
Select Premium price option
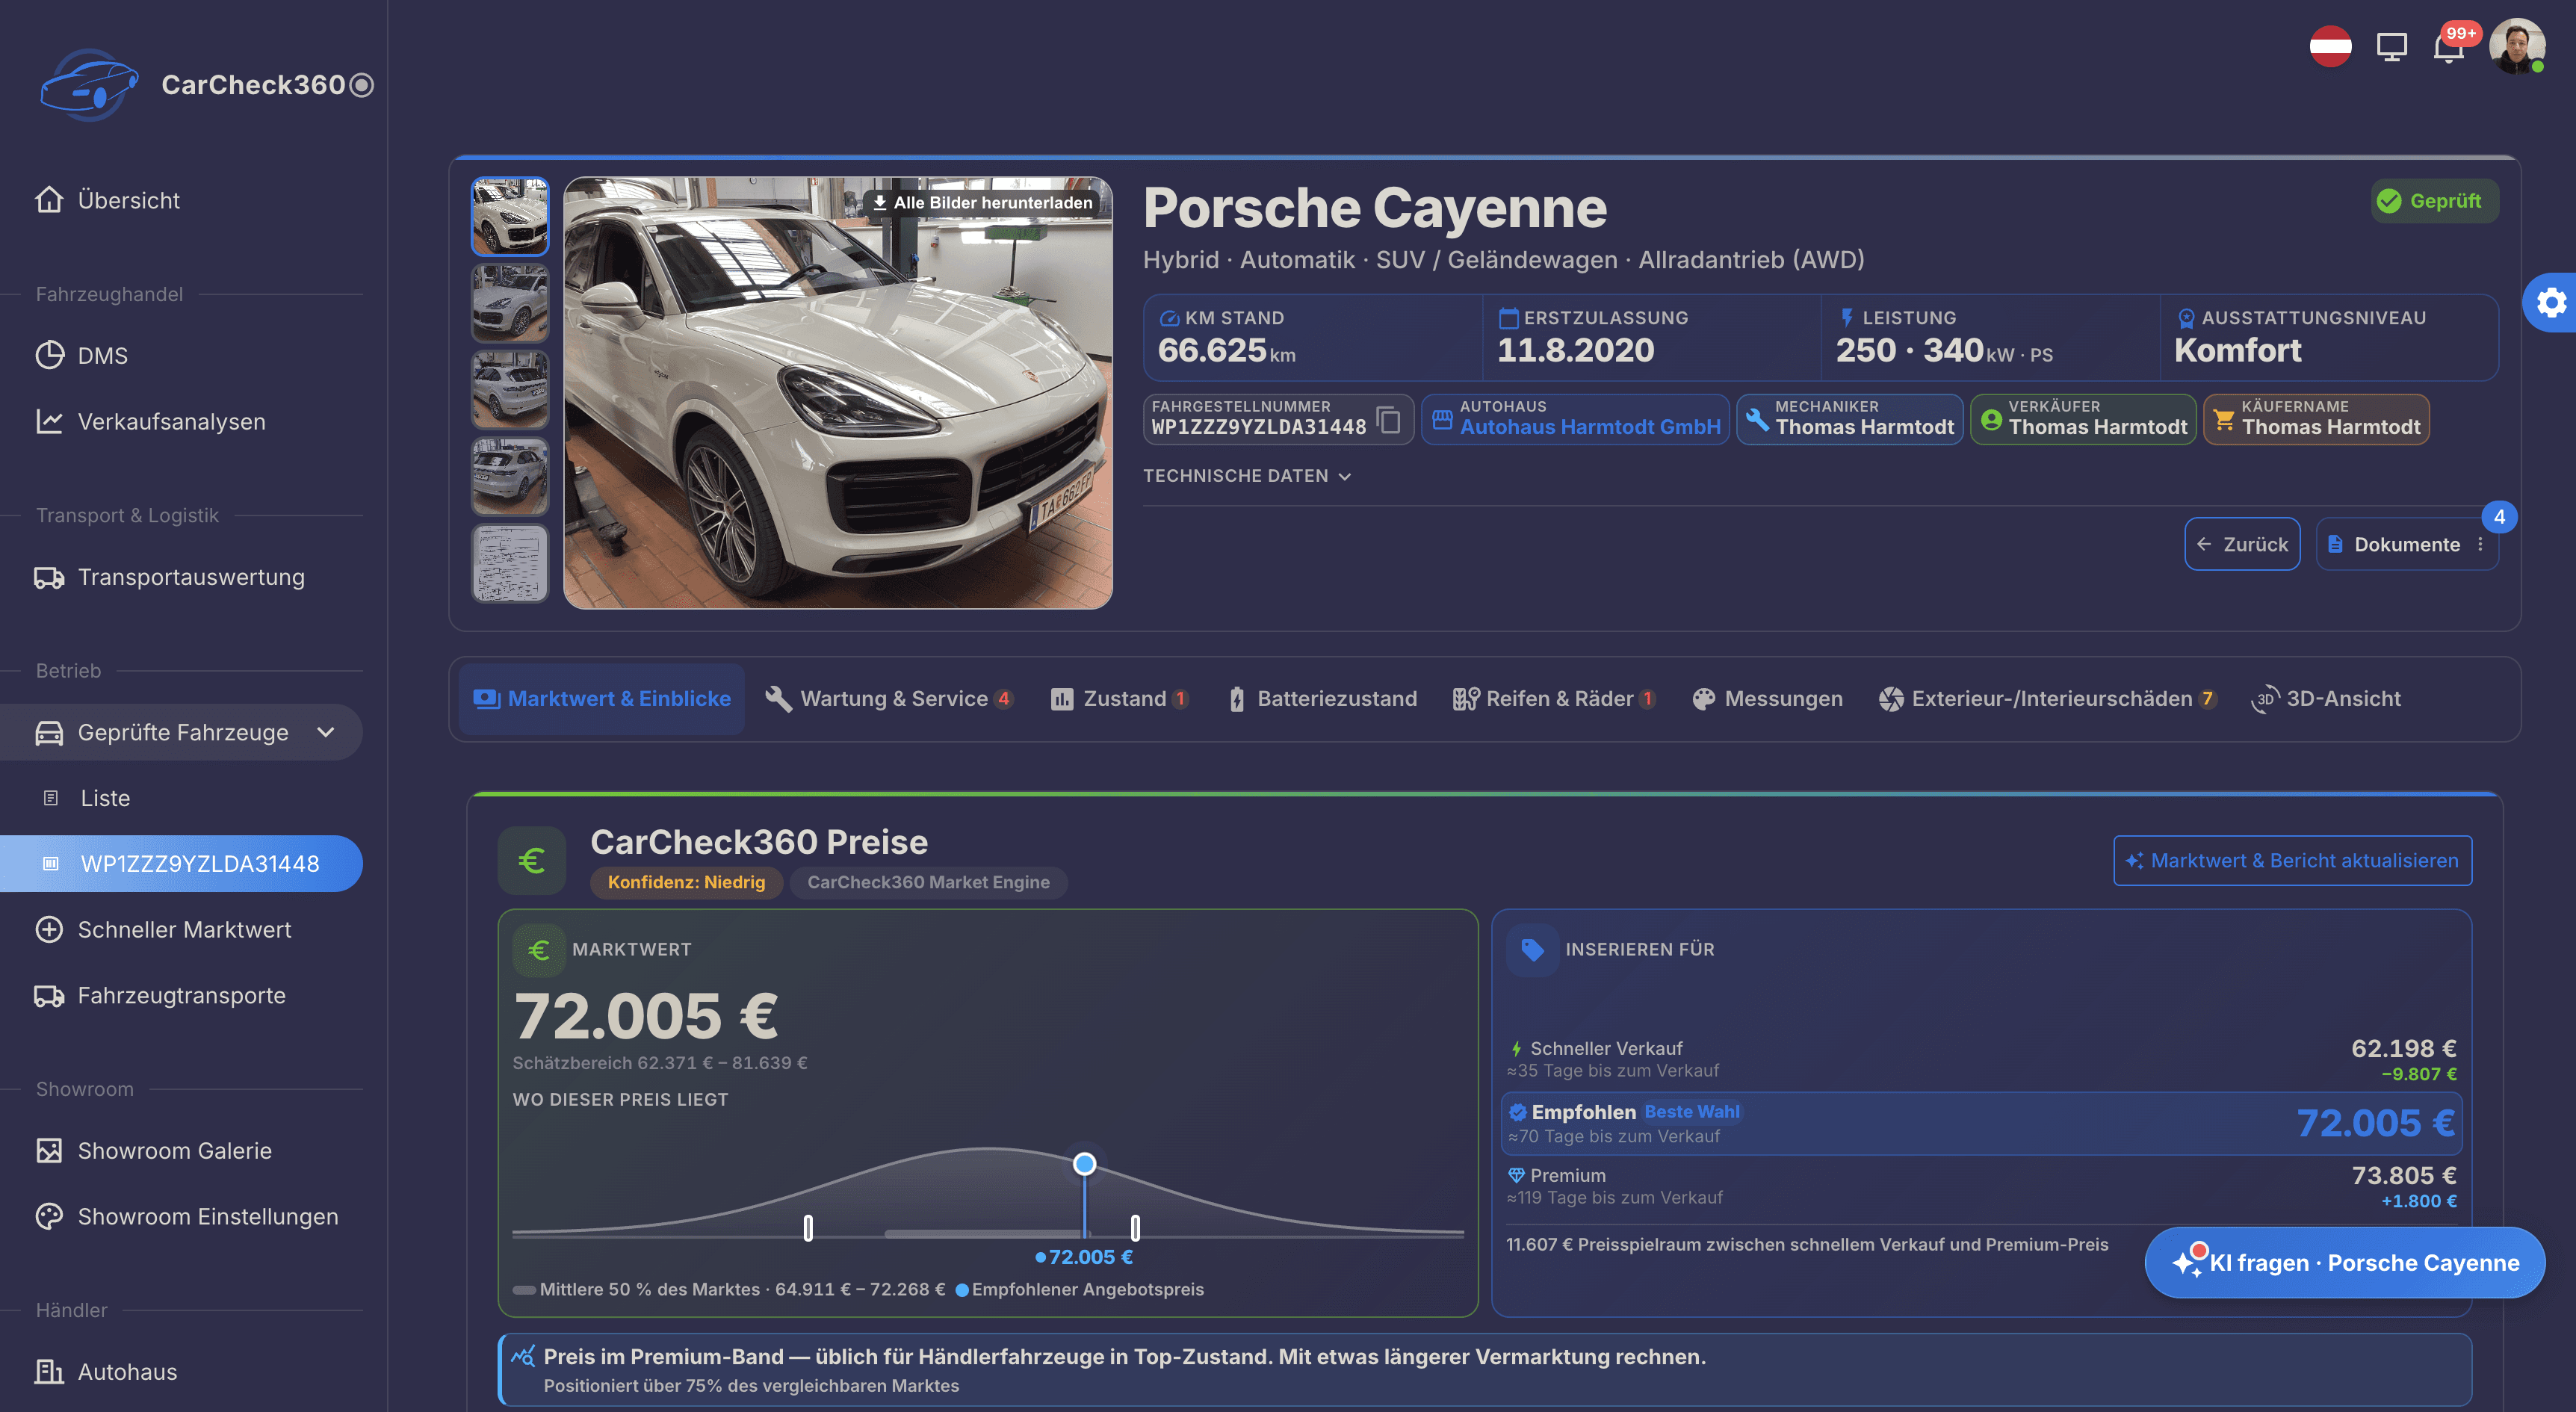1981,1186
